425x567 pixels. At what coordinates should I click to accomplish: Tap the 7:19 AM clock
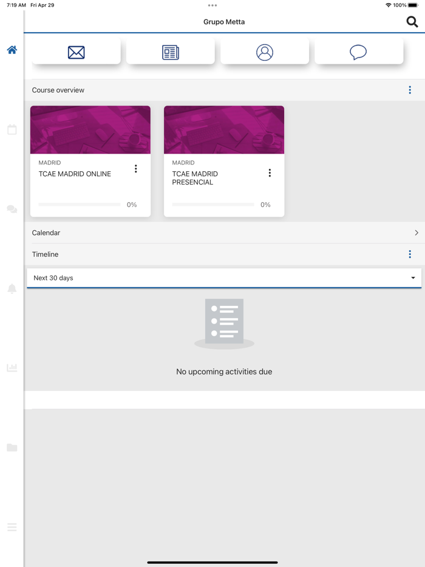pos(16,5)
